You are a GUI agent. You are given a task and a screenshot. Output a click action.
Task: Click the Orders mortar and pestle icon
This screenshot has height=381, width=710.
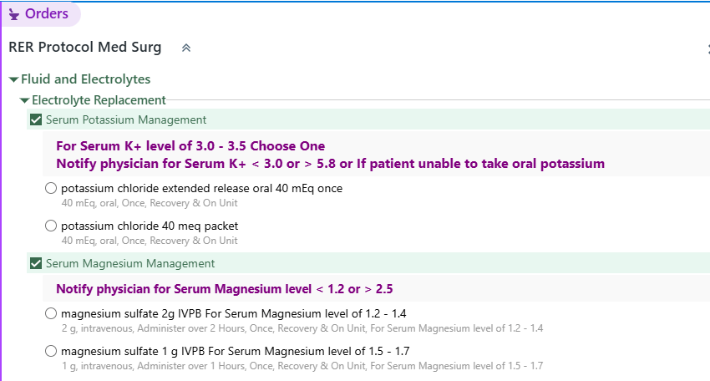pos(14,14)
